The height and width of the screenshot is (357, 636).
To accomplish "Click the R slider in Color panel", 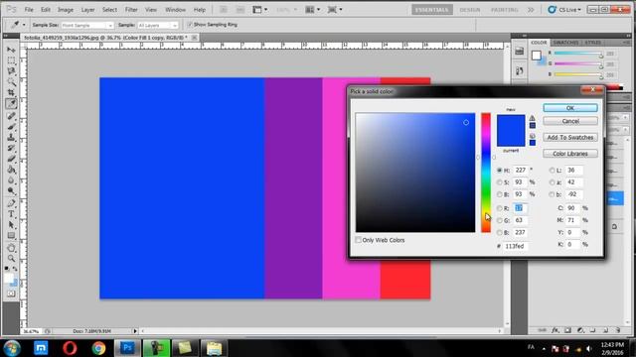I will coord(578,54).
